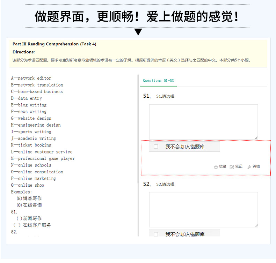Click the 52.请选择 prompt text
Screen dimensions: 276x263
point(165,185)
